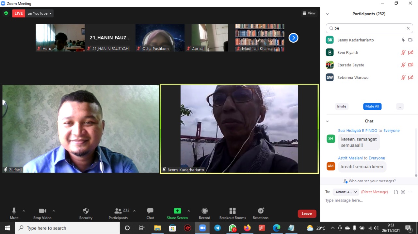Open the Reactions menu
This screenshot has width=418, height=234.
point(261,213)
